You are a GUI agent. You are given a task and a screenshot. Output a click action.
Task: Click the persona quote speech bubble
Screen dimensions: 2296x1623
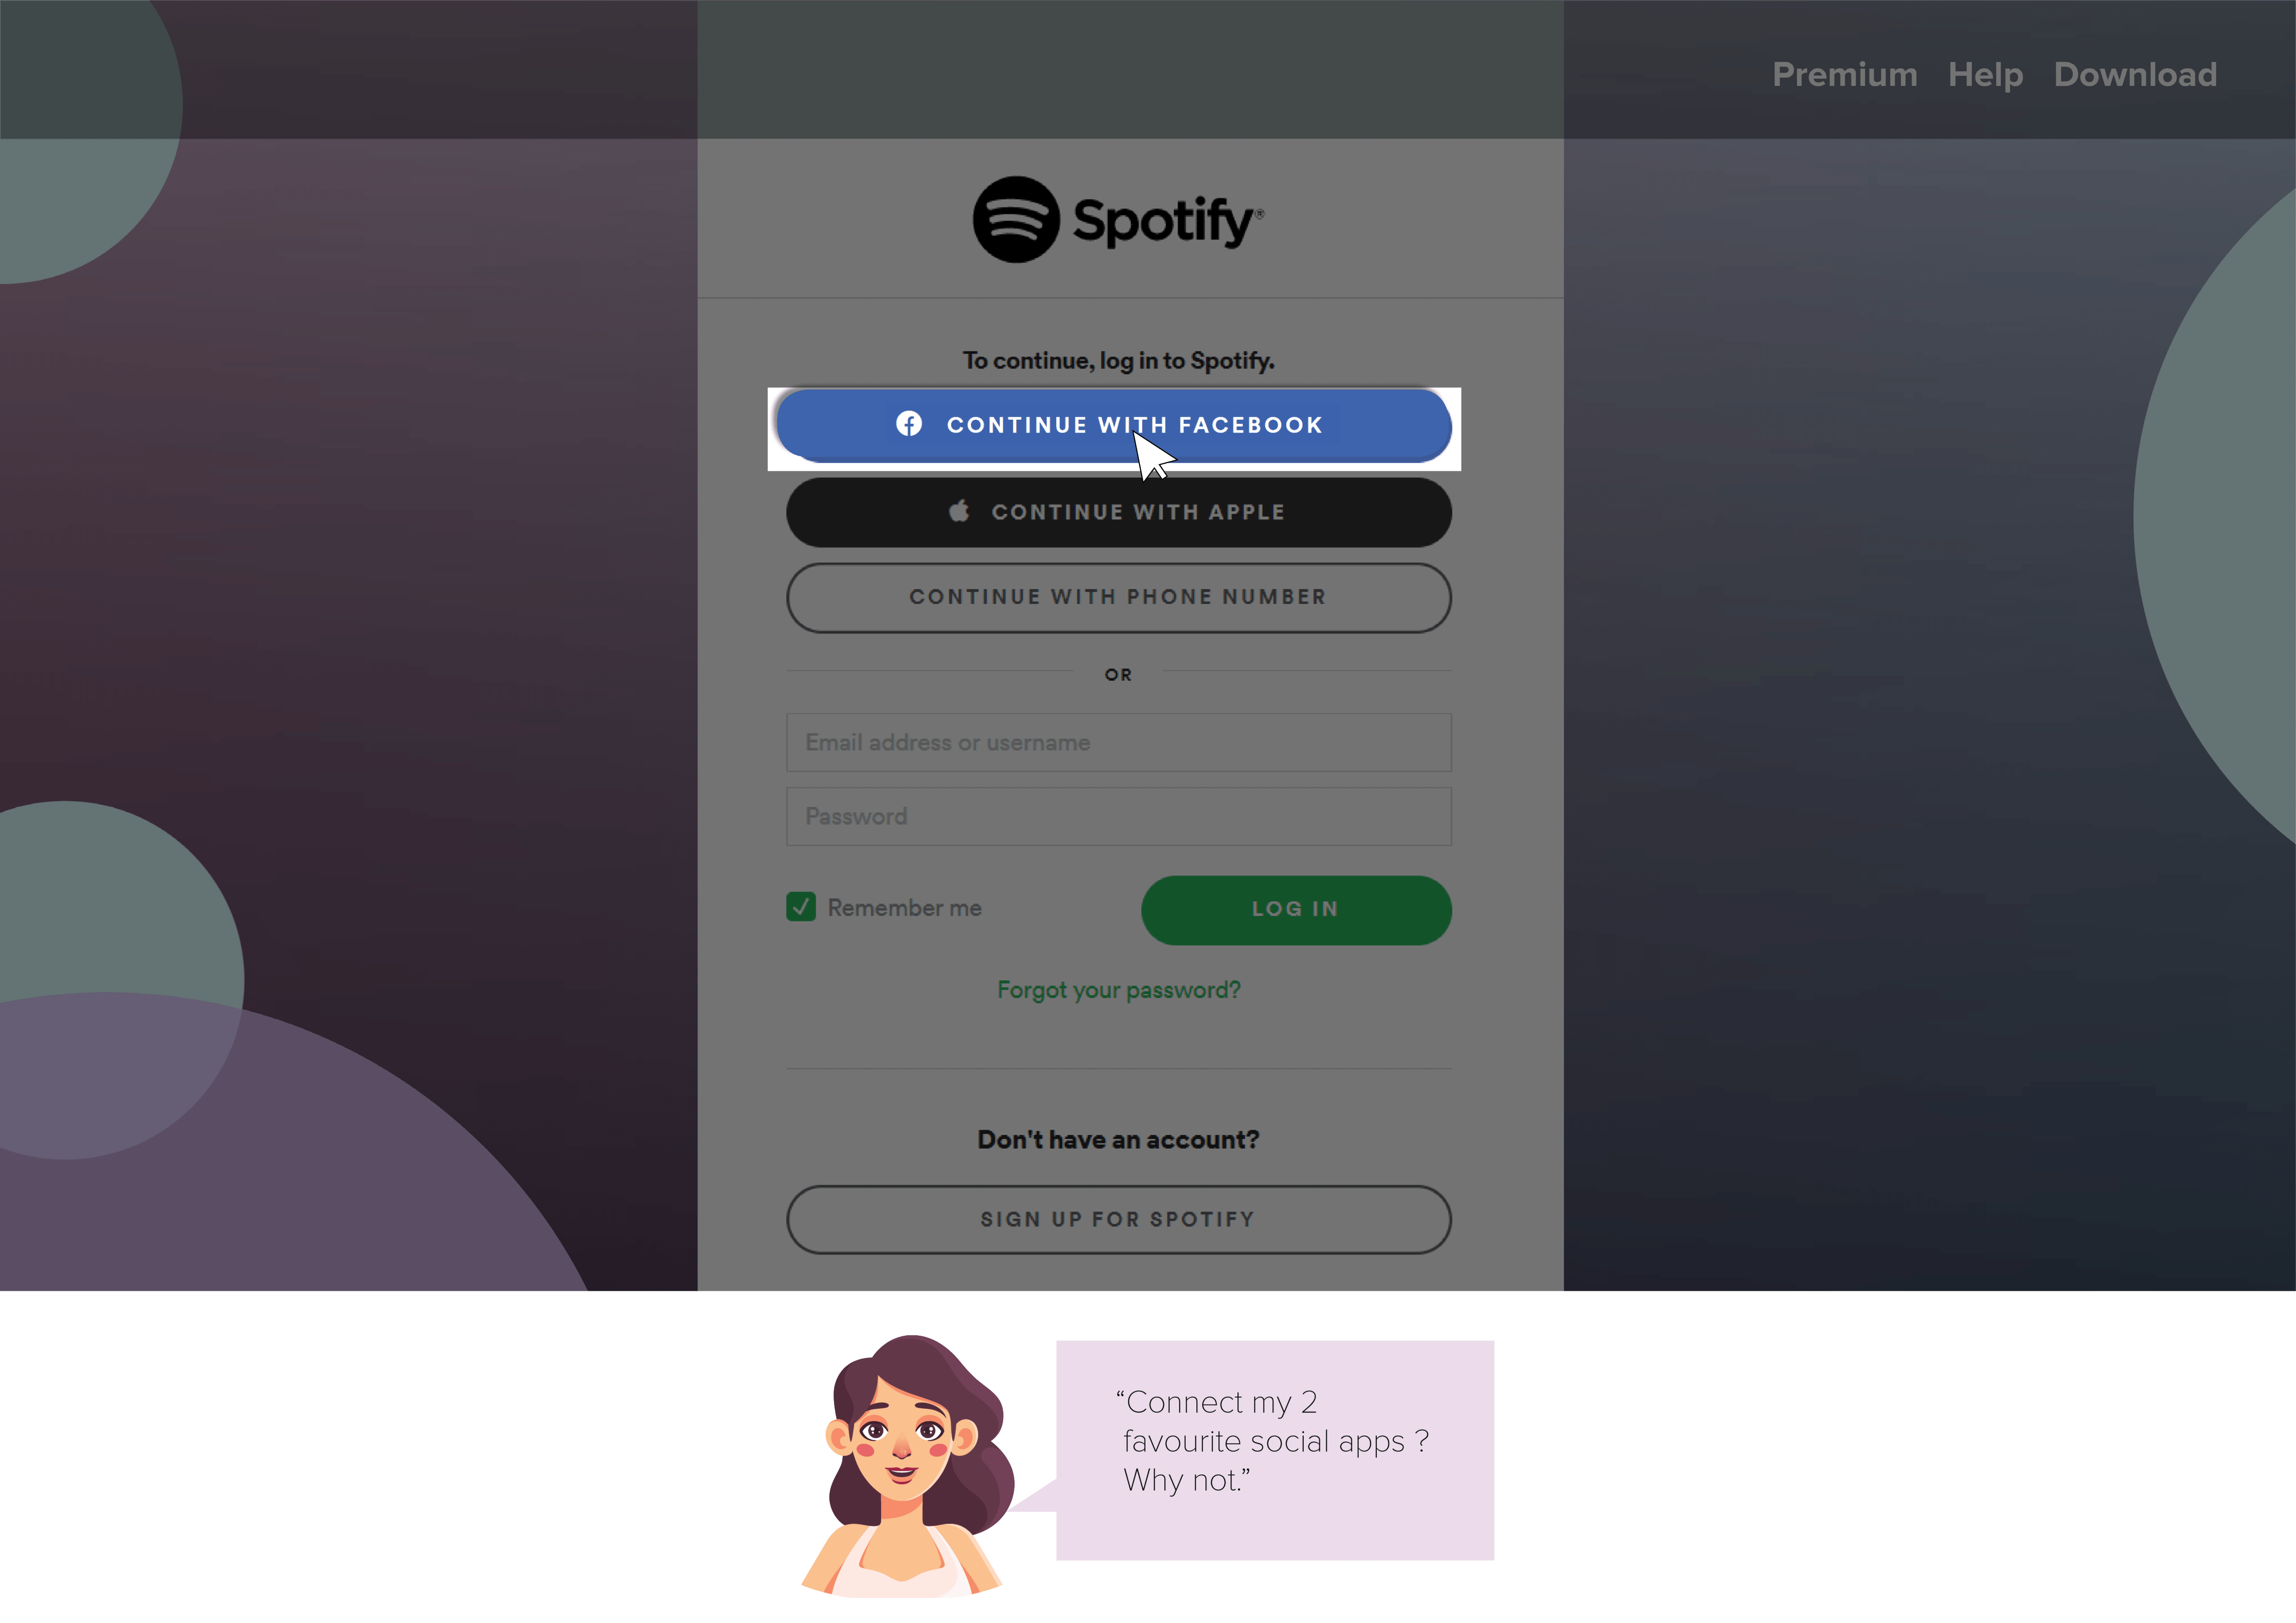1274,1450
